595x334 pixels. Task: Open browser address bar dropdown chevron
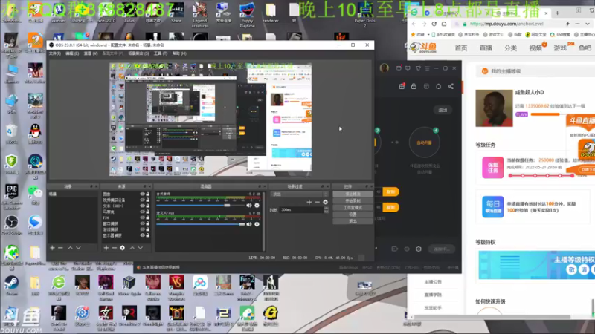tap(588, 24)
